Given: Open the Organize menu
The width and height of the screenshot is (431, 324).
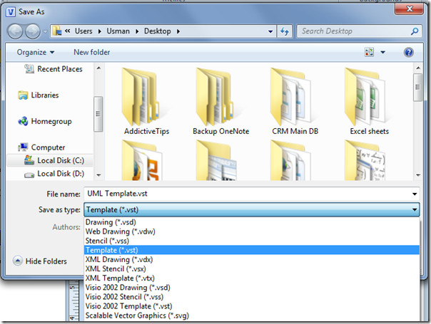Looking at the screenshot, I should 36,52.
